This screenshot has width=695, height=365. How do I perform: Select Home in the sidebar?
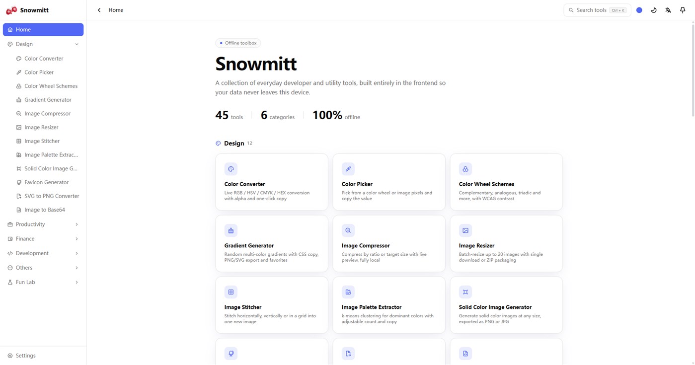(43, 30)
